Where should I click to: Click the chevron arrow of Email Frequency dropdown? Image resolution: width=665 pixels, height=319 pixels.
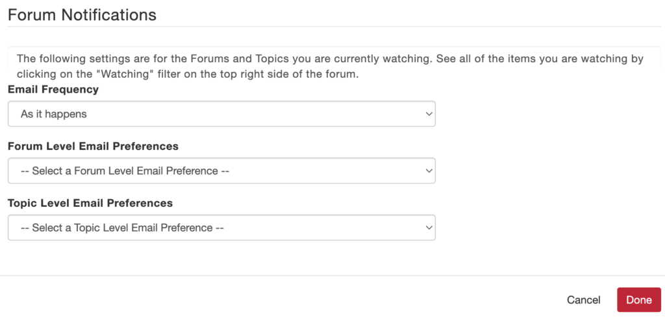click(429, 114)
